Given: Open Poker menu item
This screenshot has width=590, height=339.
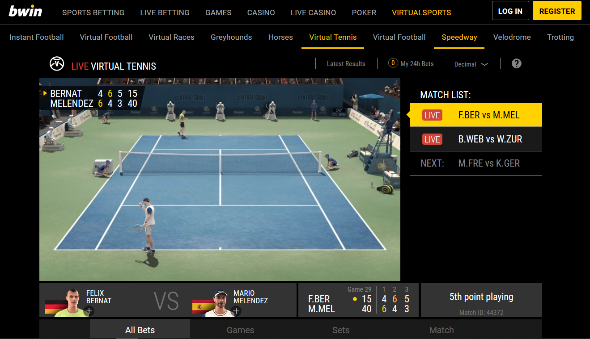Looking at the screenshot, I should click(x=364, y=13).
